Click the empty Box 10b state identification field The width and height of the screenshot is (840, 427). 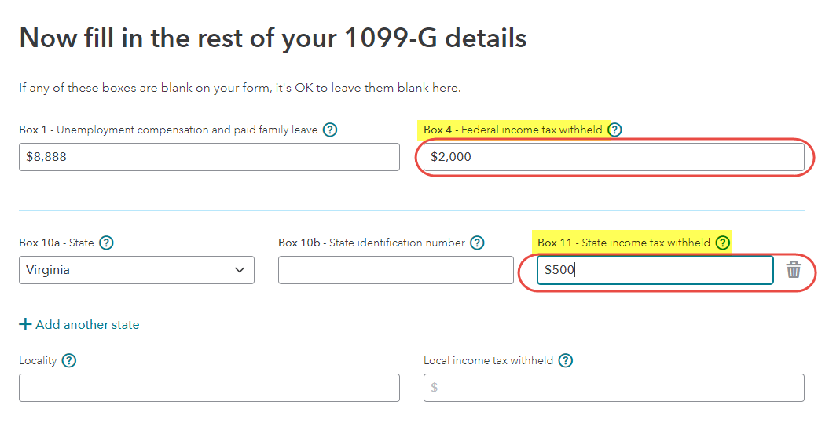tap(396, 270)
